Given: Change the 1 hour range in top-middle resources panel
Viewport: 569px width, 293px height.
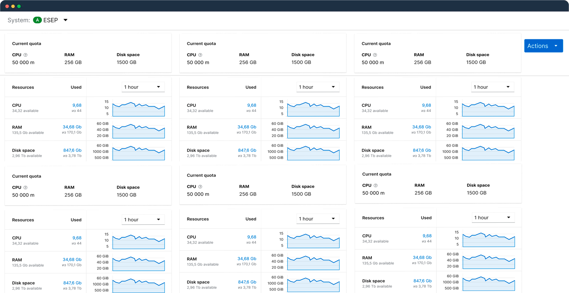Looking at the screenshot, I should point(318,87).
